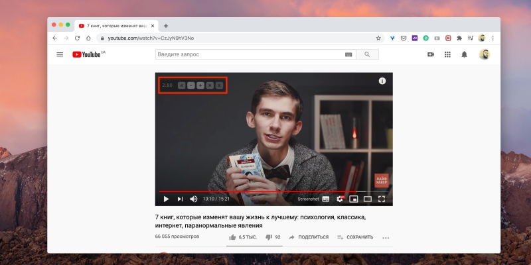Increase playback speed with plus button
The height and width of the screenshot is (265, 531).
click(x=200, y=85)
